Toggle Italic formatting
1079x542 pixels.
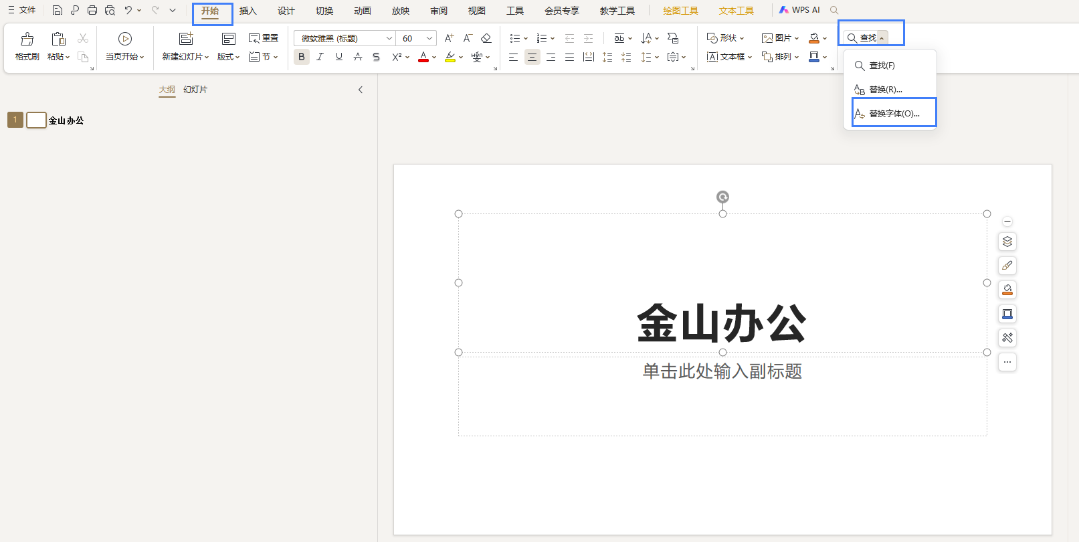click(x=320, y=57)
